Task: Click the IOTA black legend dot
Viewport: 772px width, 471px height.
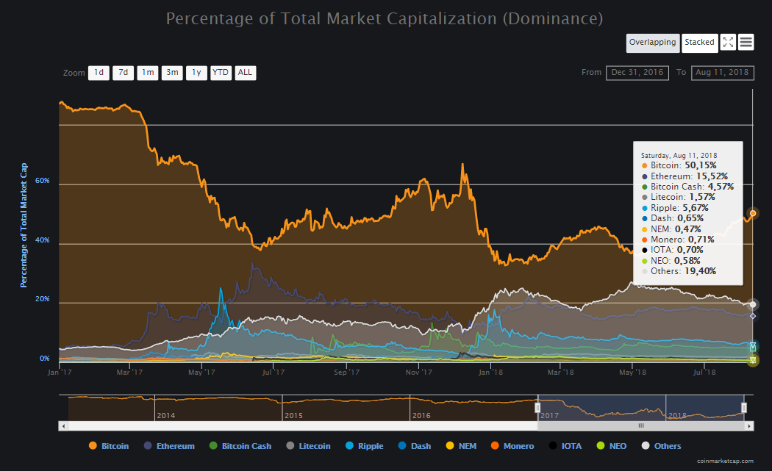Action: tap(552, 446)
